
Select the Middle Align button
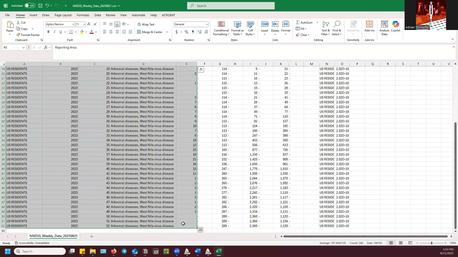[111, 24]
